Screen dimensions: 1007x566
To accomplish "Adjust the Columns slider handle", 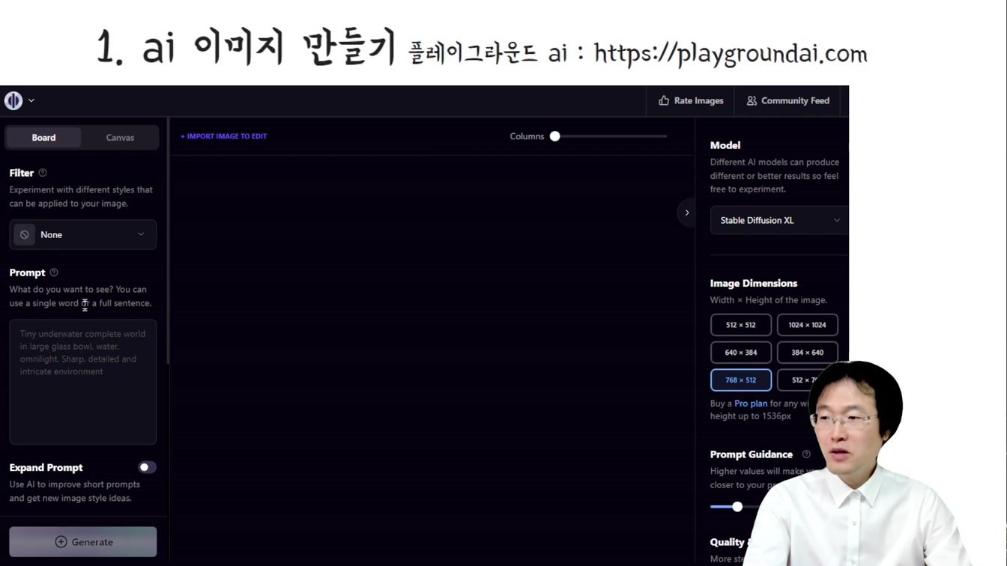I will tap(555, 136).
